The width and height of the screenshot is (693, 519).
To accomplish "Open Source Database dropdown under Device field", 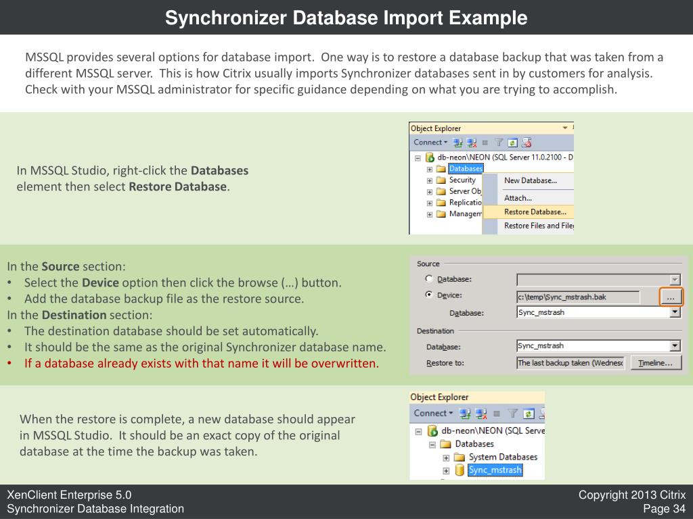I will point(675,312).
